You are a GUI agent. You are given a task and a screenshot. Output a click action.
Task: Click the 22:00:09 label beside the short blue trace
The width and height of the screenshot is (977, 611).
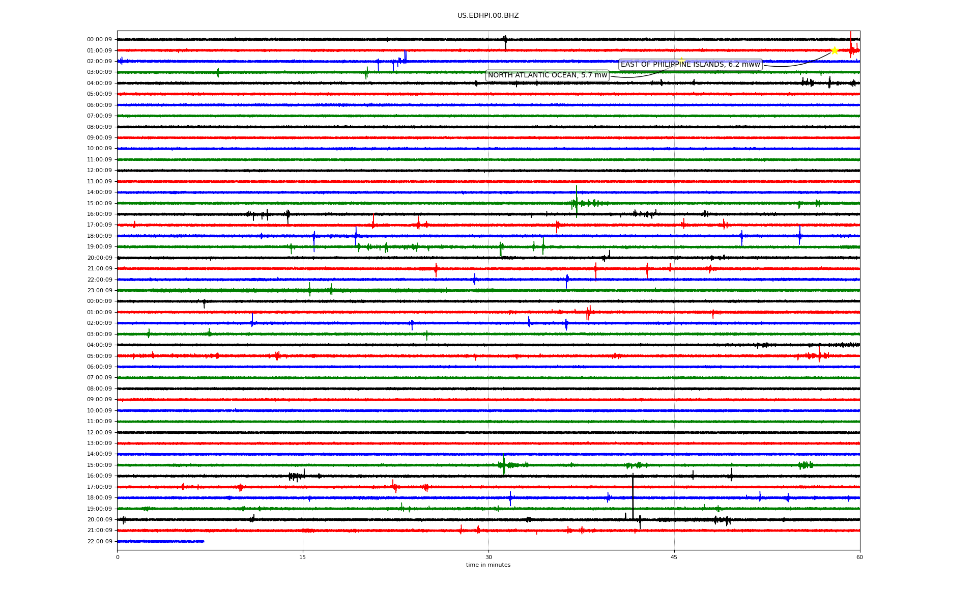(x=100, y=542)
